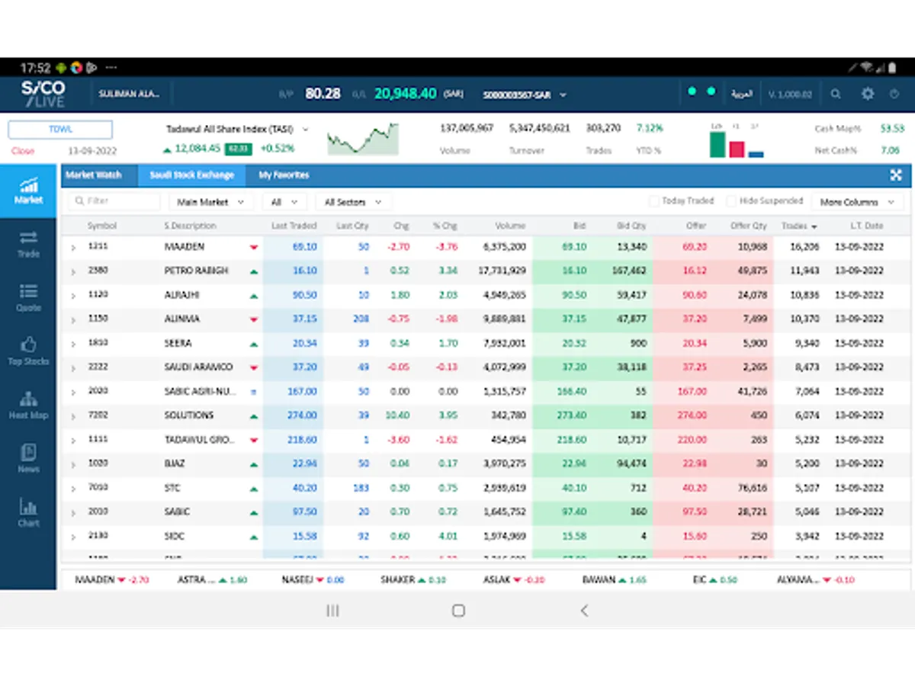Select the BJAZ stock description
The width and height of the screenshot is (915, 686).
coord(175,463)
